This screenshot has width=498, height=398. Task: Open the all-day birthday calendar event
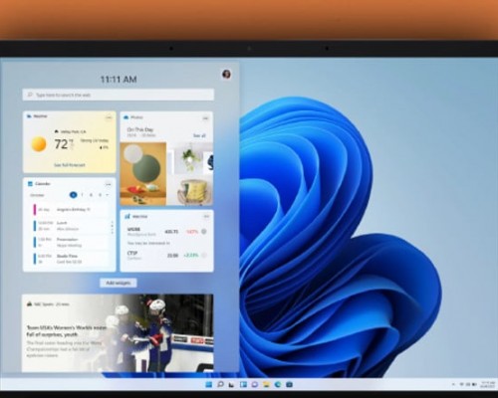click(71, 210)
